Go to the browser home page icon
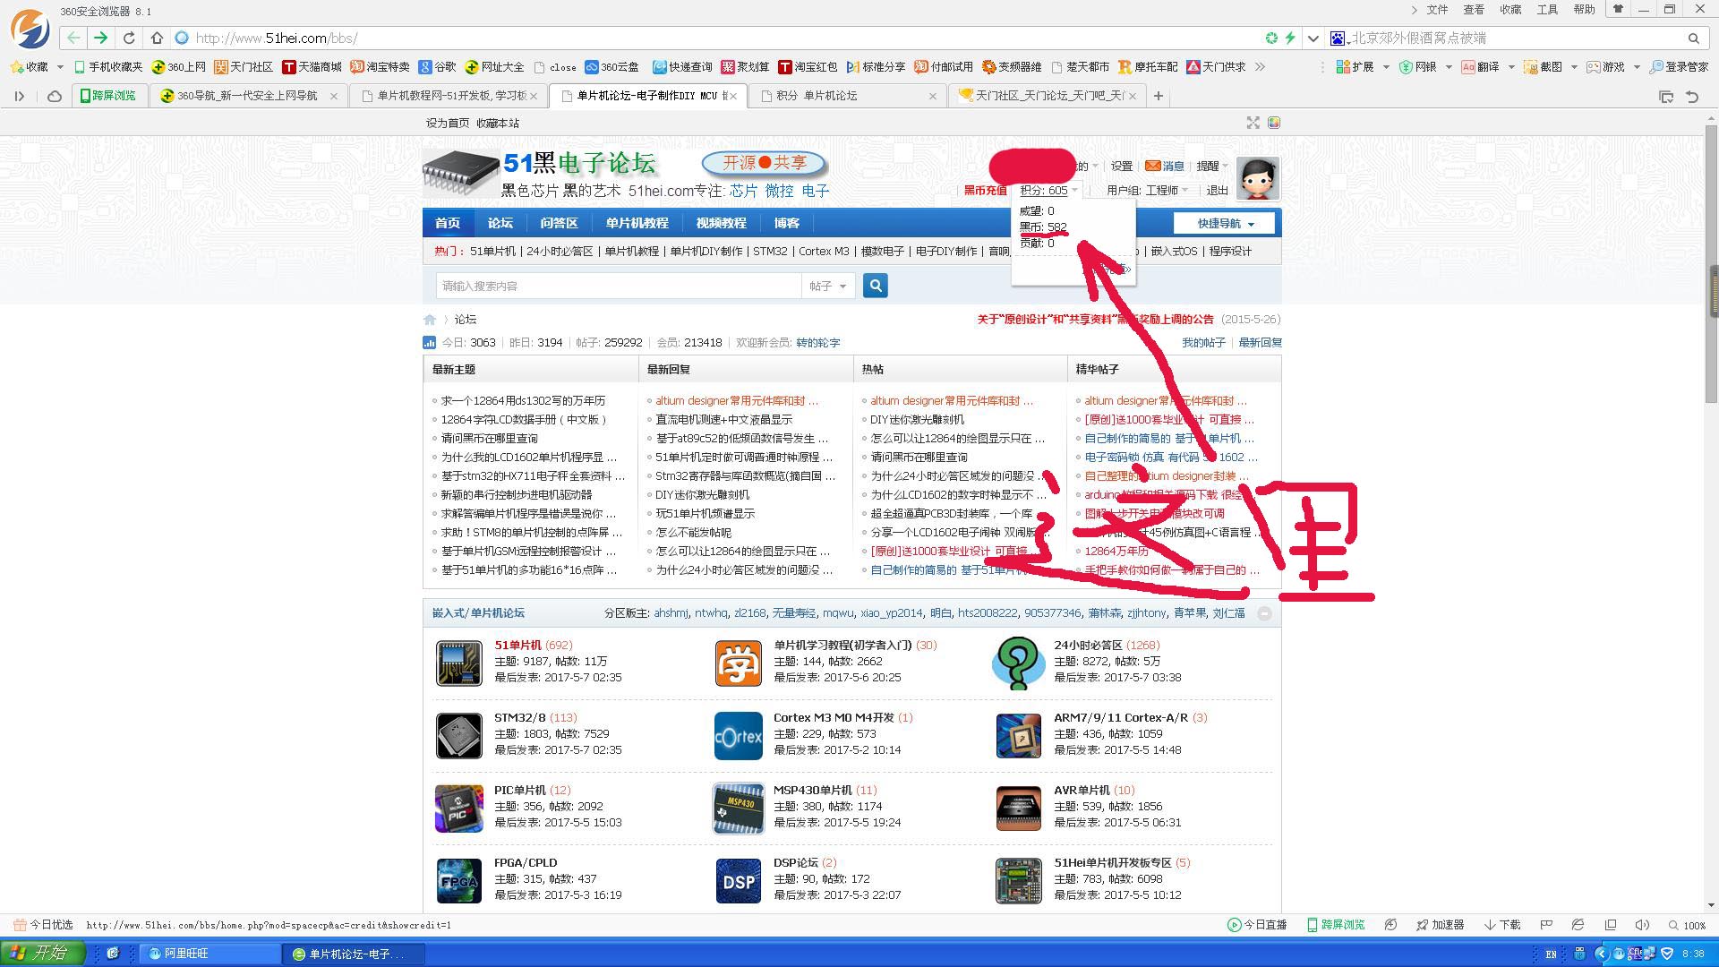1719x967 pixels. (x=157, y=38)
